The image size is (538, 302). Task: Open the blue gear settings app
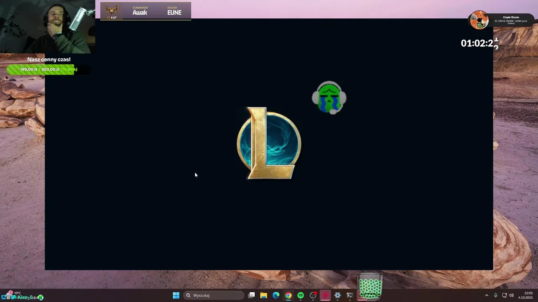click(337, 295)
